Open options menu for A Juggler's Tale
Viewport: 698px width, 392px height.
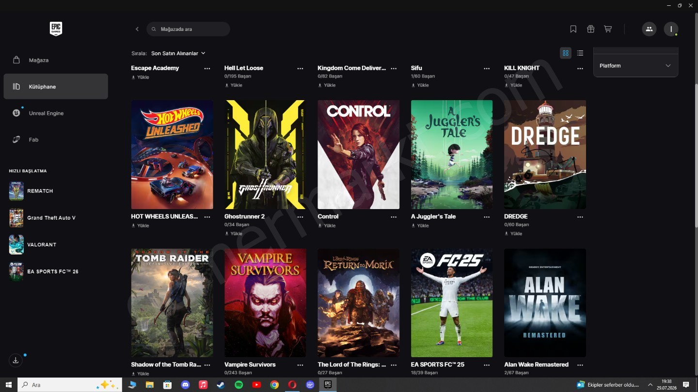click(487, 217)
